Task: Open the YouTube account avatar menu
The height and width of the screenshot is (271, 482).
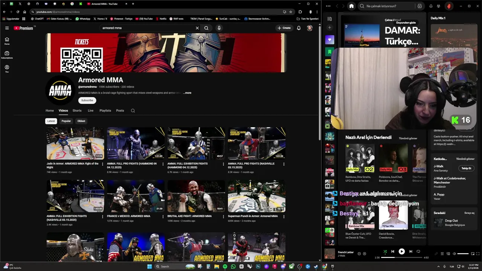Action: pos(310,28)
